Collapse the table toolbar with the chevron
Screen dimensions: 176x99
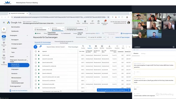[x=129, y=47]
